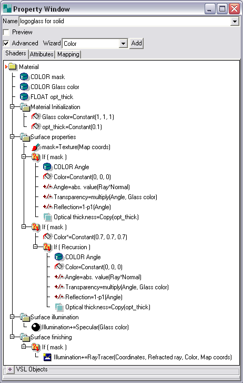Viewport: 243px width, 383px height.
Task: Click the Illumination+=Specular black sphere icon
Action: point(36,327)
